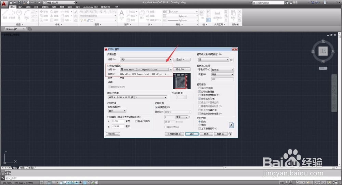Click the 特性 (Properties) printer button
This screenshot has width=342, height=185.
(x=182, y=69)
